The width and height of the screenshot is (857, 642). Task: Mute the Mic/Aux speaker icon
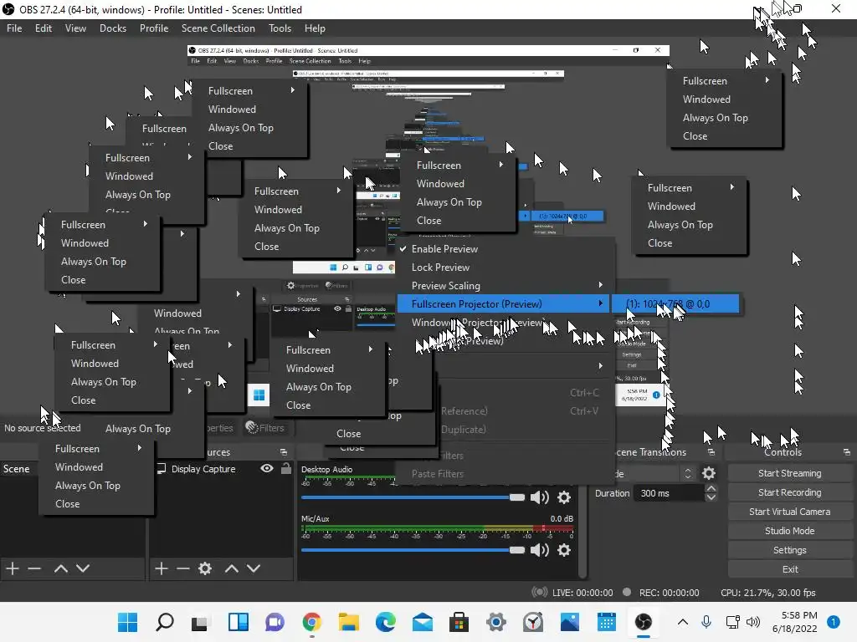pyautogui.click(x=540, y=550)
